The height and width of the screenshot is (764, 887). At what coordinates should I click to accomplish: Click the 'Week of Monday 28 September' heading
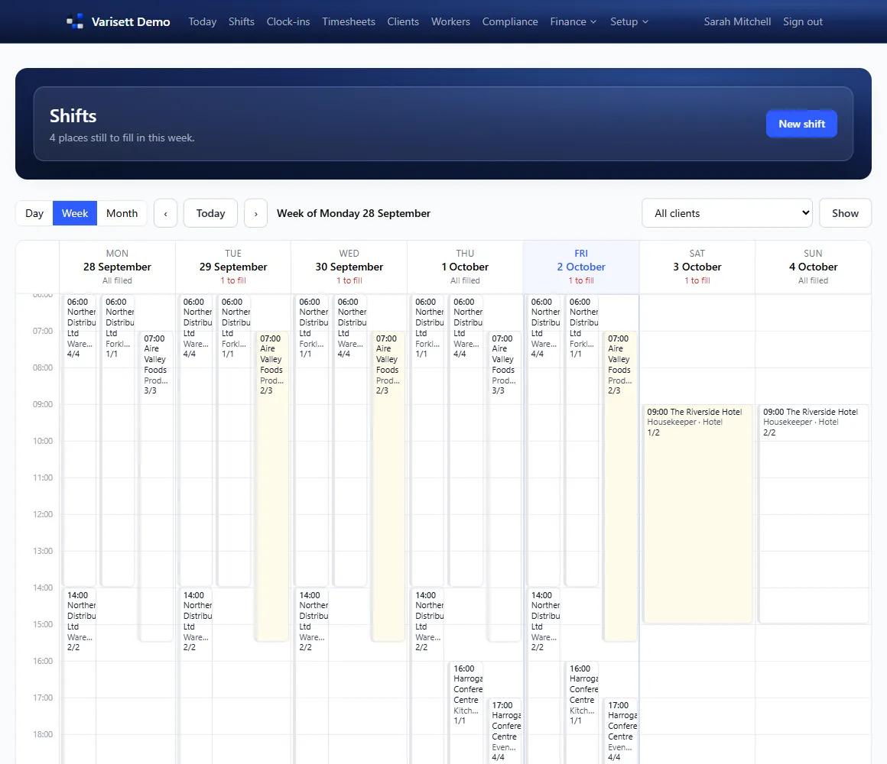click(353, 214)
